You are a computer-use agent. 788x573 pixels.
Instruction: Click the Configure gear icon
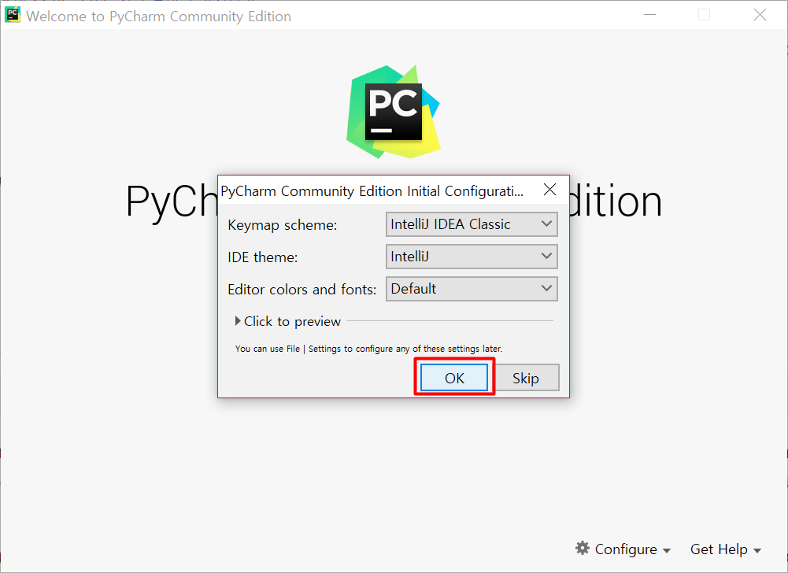point(583,549)
